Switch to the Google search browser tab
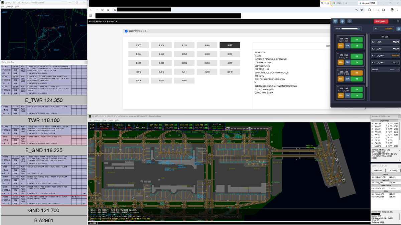This screenshot has height=225, width=401. [x=338, y=3]
